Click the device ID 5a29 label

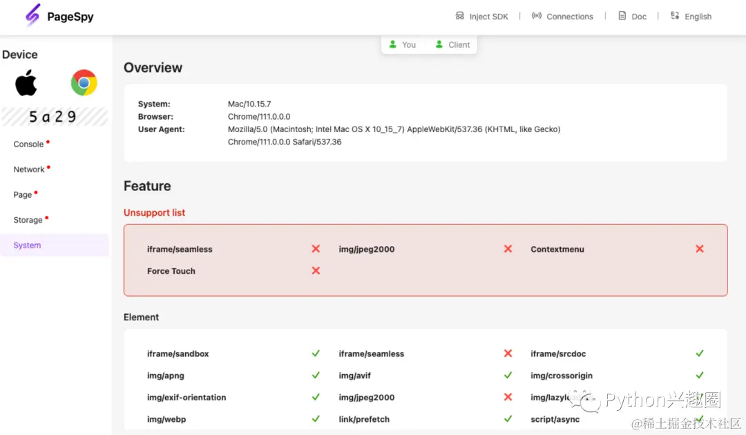coord(52,117)
